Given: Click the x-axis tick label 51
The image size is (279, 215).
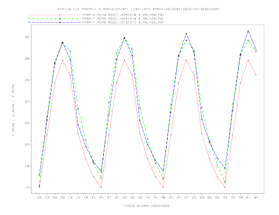Looking at the screenshot, I should point(171,197).
